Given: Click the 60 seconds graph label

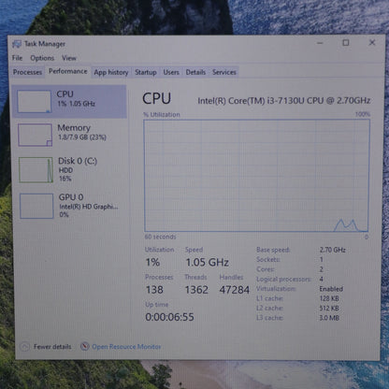Looking at the screenshot, I should tap(160, 237).
